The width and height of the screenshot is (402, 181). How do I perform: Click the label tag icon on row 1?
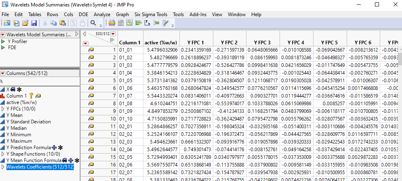pos(91,50)
